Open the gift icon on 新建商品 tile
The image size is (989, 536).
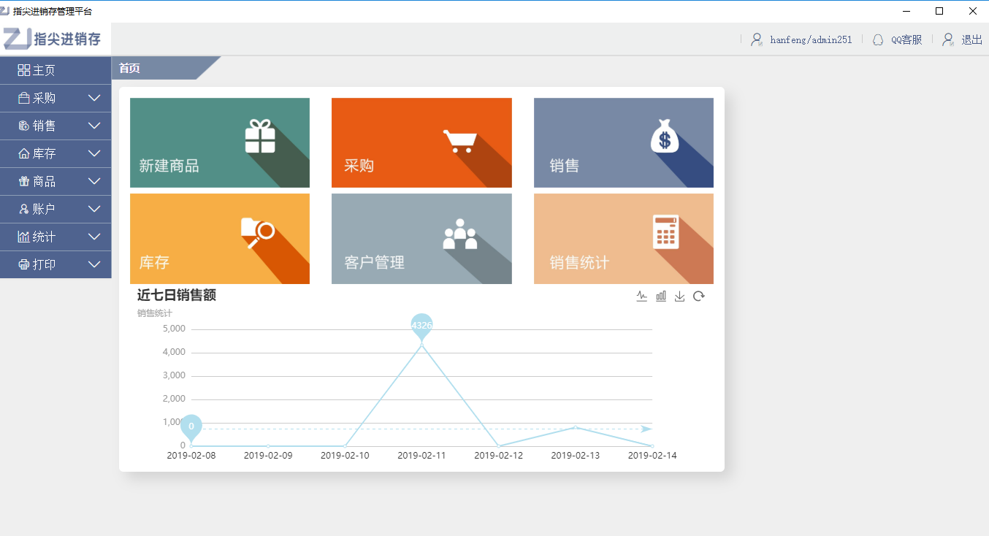pyautogui.click(x=260, y=137)
